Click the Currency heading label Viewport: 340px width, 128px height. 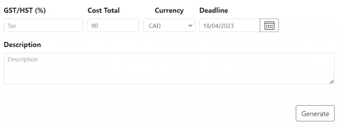pos(169,10)
